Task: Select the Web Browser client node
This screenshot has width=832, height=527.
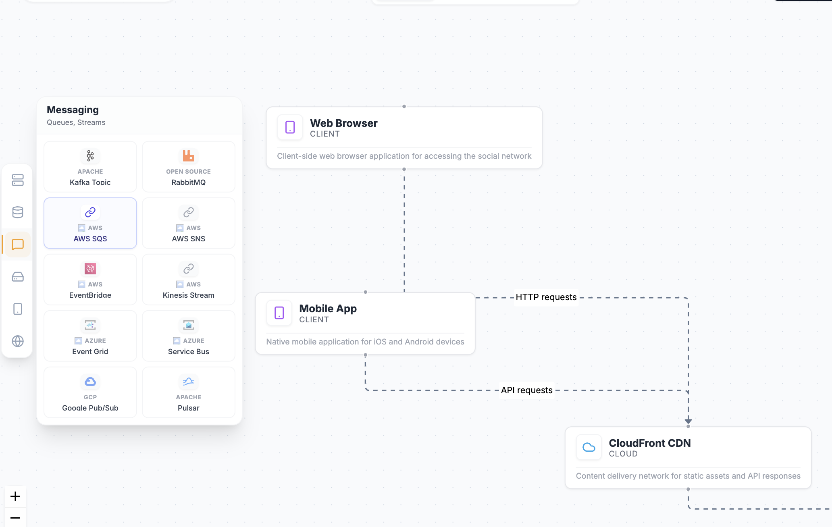Action: tap(404, 138)
